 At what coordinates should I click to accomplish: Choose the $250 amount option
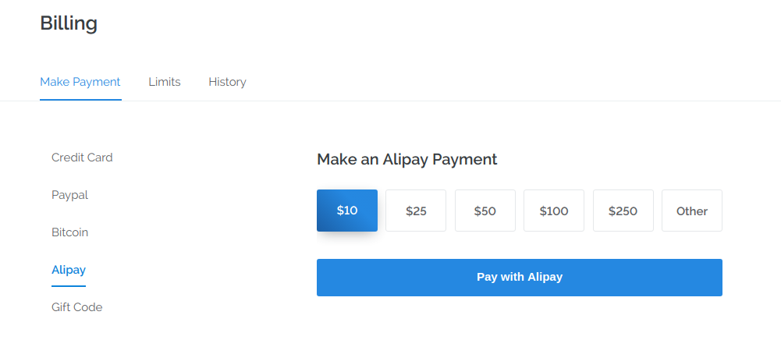[x=623, y=211]
